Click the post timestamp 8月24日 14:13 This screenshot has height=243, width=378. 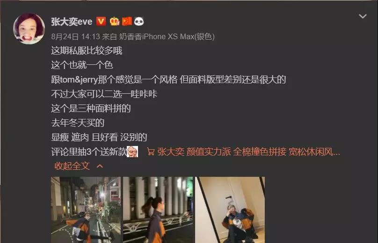[75, 36]
